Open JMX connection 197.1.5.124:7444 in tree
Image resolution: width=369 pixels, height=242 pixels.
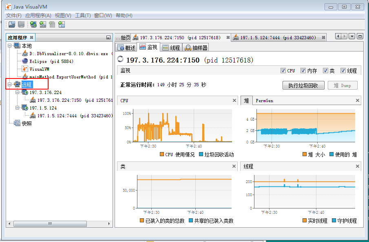point(75,116)
